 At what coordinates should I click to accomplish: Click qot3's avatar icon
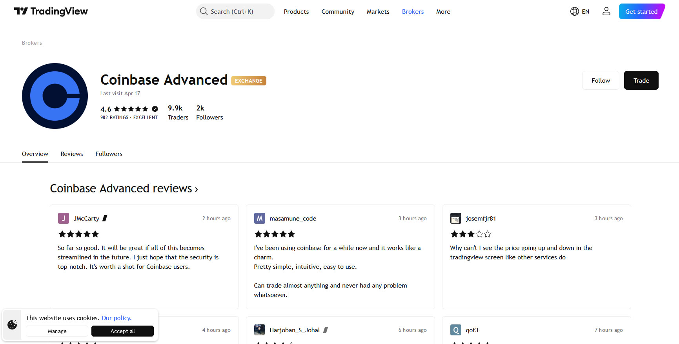[x=455, y=330]
